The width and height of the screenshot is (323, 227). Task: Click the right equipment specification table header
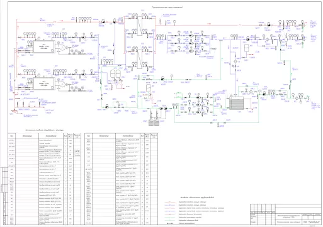(x=121, y=136)
